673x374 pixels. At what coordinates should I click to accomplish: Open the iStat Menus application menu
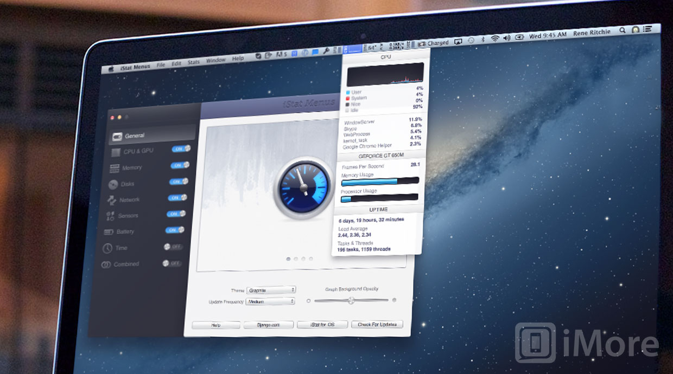click(x=135, y=67)
